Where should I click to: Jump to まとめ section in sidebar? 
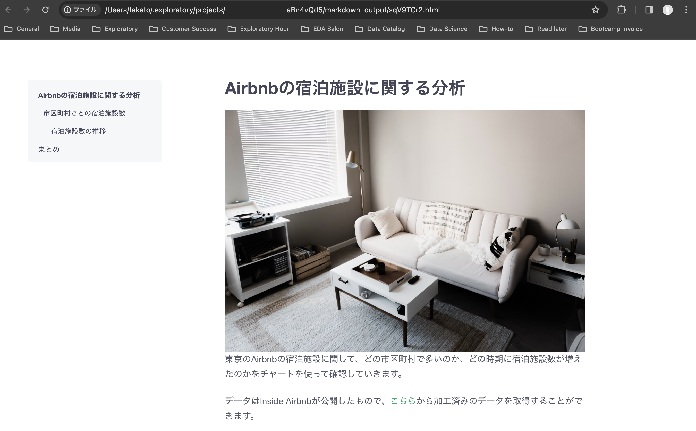tap(49, 149)
